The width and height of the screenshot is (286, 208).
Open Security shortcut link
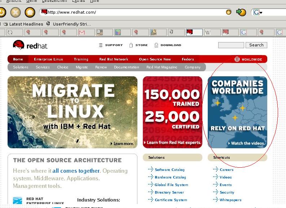tap(227, 193)
